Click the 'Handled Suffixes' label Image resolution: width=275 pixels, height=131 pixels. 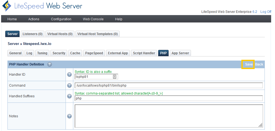[22, 96]
